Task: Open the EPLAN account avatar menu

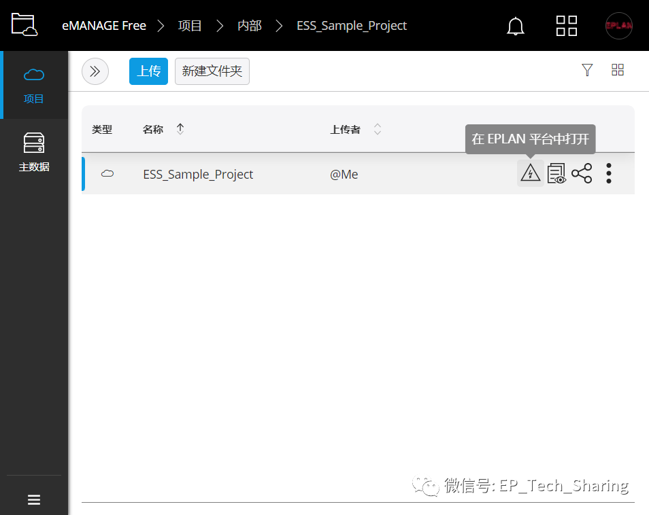Action: 618,25
